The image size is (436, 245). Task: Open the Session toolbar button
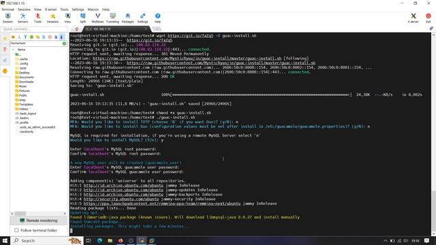(x=7, y=18)
